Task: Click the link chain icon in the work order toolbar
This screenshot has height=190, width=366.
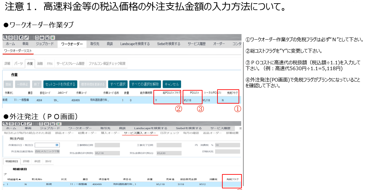Action: click(x=26, y=37)
